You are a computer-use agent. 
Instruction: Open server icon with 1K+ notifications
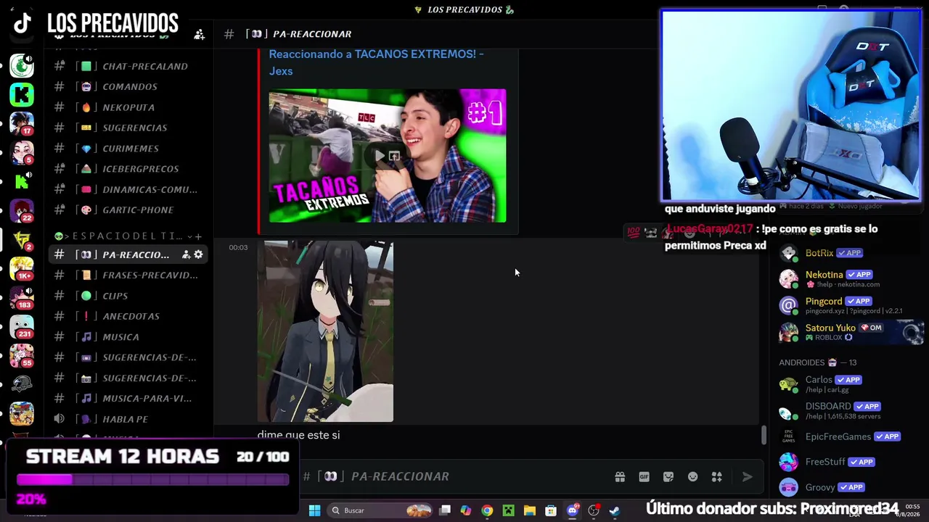pos(22,268)
